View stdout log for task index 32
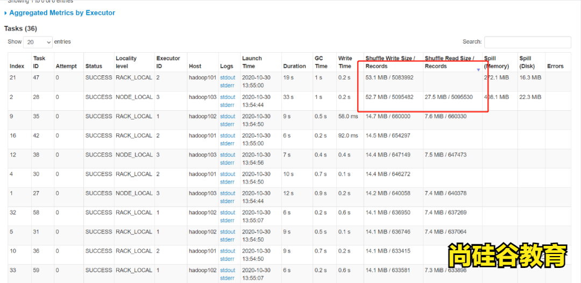The image size is (581, 283). [x=228, y=213]
